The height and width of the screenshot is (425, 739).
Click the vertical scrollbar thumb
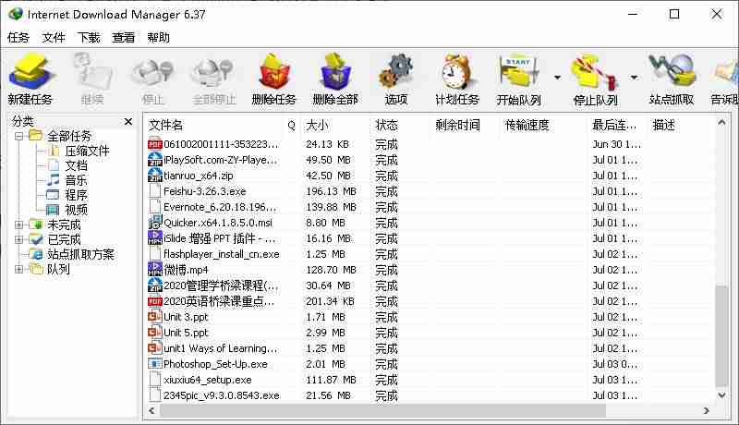click(721, 336)
